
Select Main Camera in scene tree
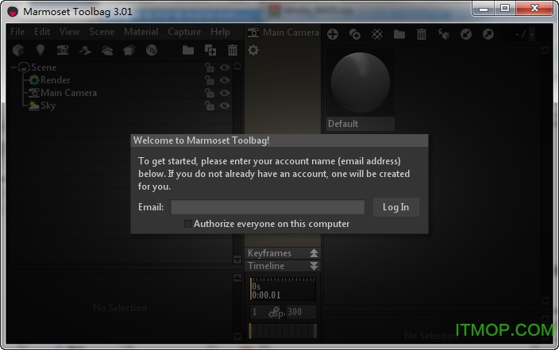pos(68,93)
